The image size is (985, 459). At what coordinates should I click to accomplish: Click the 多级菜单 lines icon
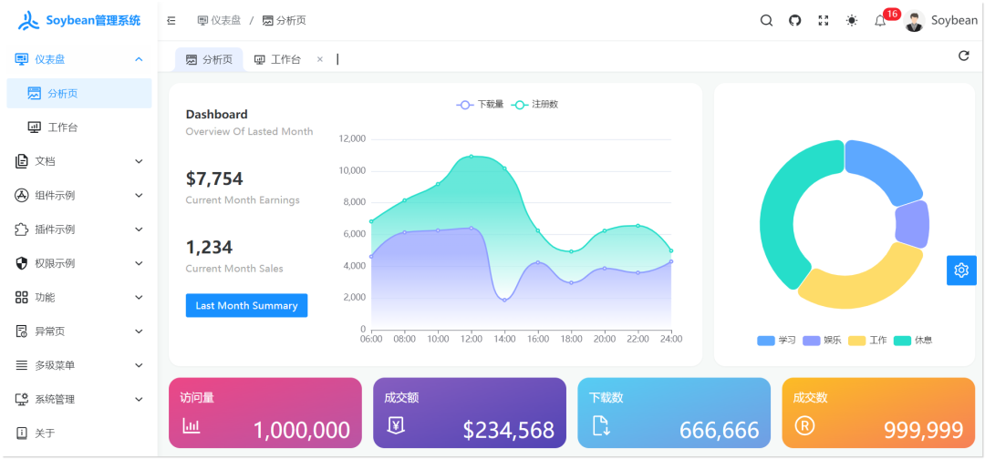[x=21, y=365]
